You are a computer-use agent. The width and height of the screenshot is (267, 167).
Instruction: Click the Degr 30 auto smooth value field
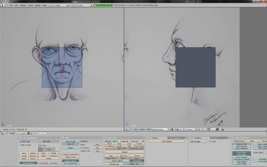coord(70,144)
